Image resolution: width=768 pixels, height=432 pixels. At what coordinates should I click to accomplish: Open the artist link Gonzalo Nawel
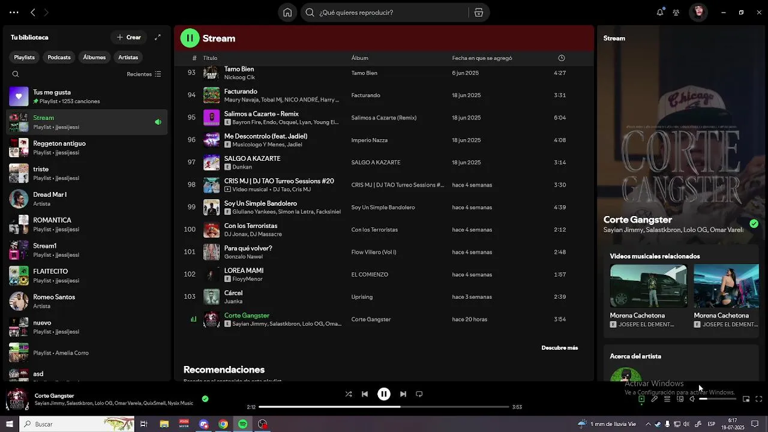click(244, 257)
